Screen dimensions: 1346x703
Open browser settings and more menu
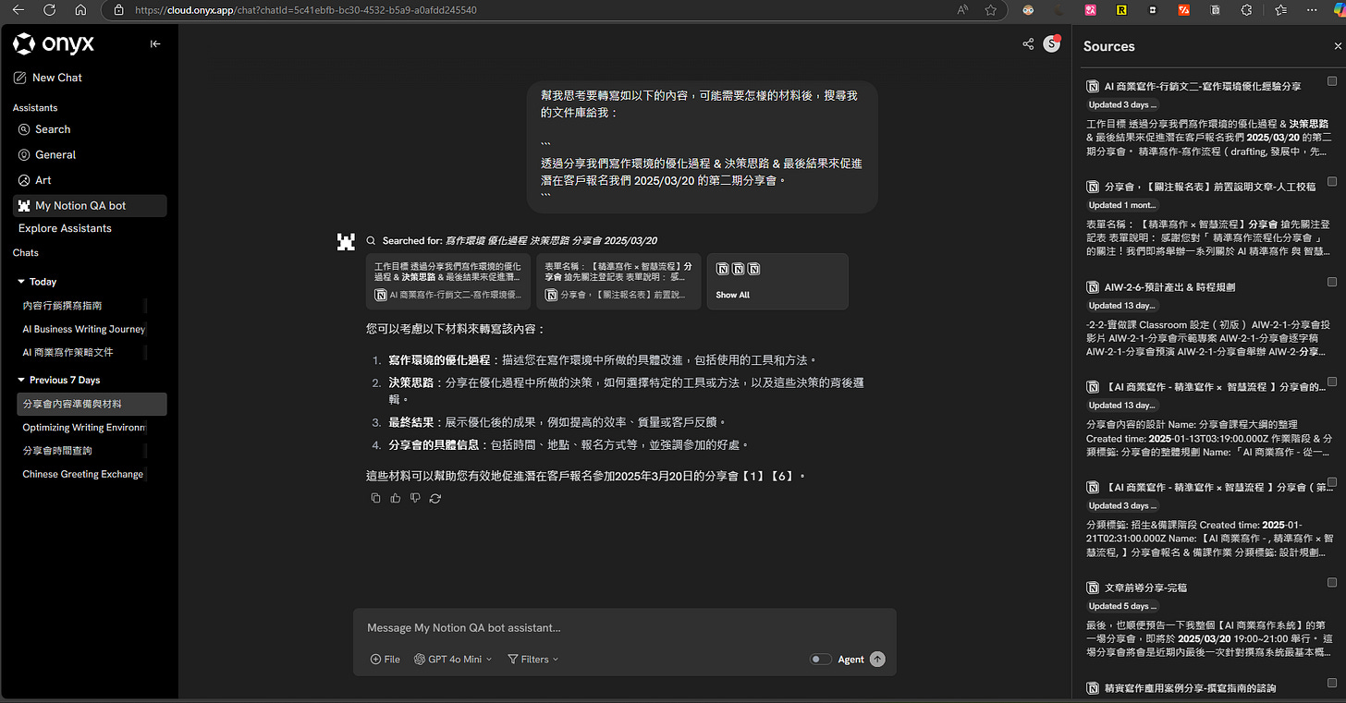1311,10
